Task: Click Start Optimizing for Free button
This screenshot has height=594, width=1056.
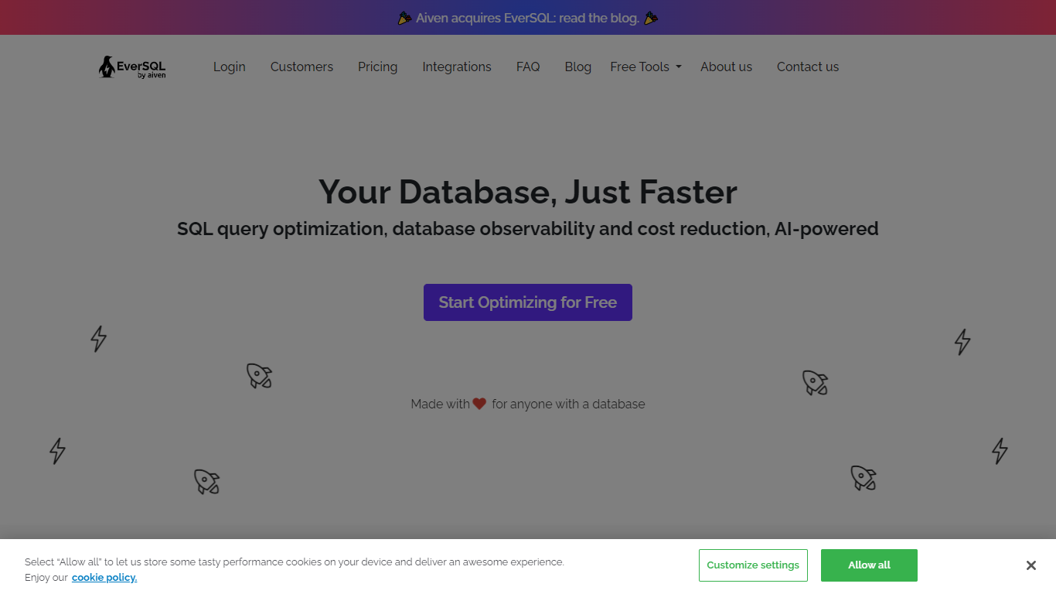Action: click(528, 302)
